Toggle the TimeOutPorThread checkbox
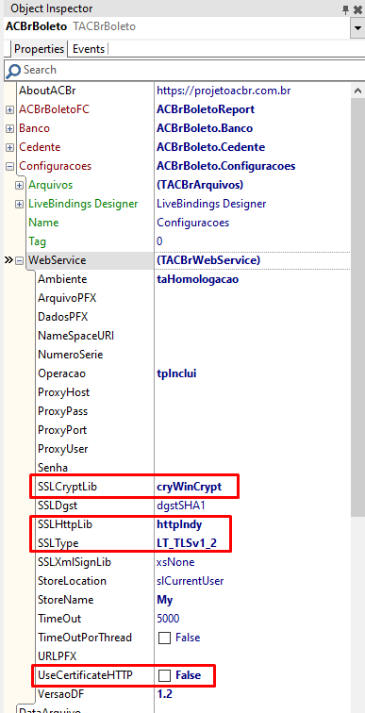Viewport: 365px width, 713px height. pyautogui.click(x=164, y=638)
